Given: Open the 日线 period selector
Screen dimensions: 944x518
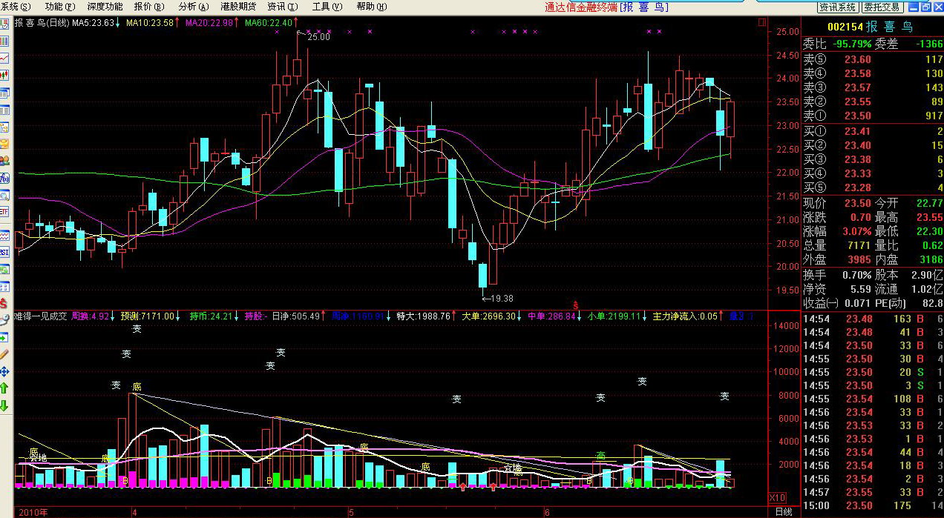Looking at the screenshot, I should (x=783, y=511).
